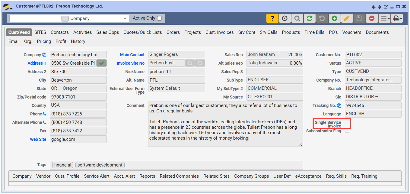
Task: Delete the record with red minus icon
Action: 372,18
